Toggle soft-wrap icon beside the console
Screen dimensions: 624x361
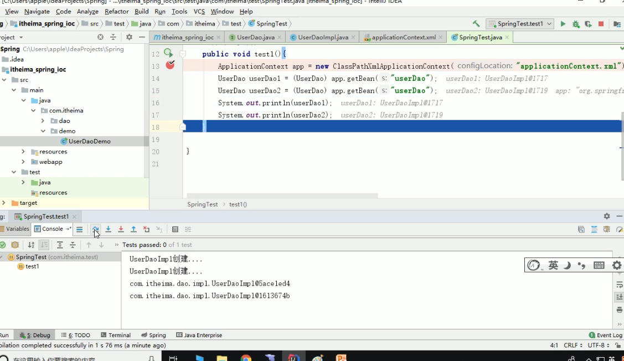pos(619,285)
